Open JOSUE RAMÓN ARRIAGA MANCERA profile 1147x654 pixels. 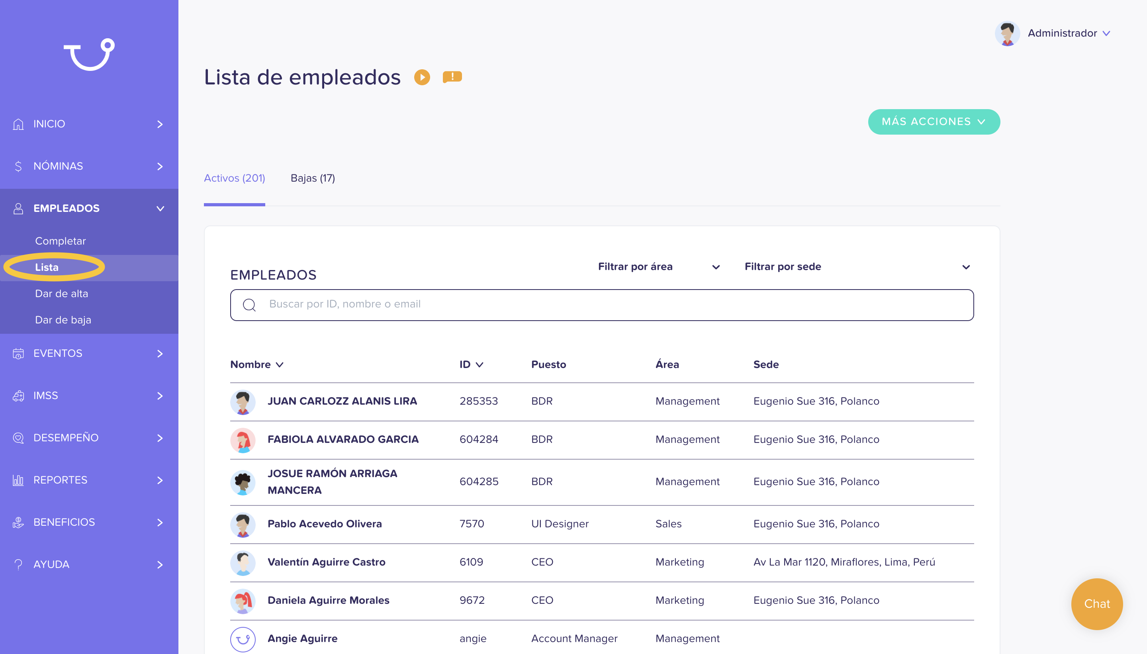pos(332,482)
